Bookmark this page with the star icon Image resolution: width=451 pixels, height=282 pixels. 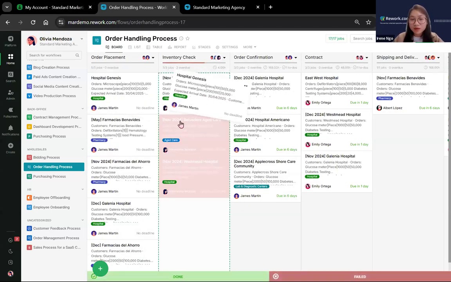[368, 22]
